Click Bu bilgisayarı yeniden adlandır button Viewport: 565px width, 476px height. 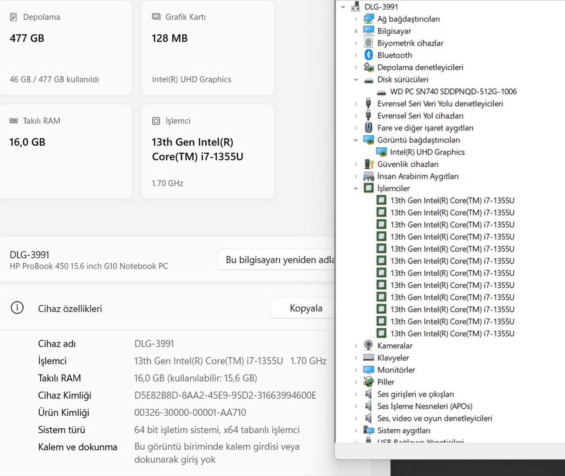coord(276,260)
